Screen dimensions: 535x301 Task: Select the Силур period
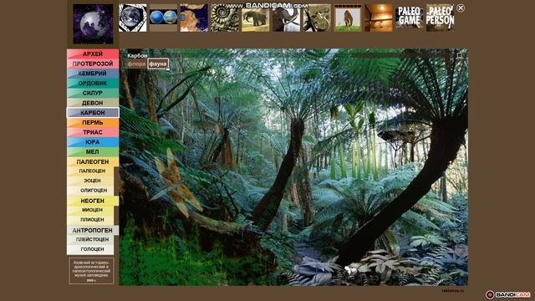(93, 93)
